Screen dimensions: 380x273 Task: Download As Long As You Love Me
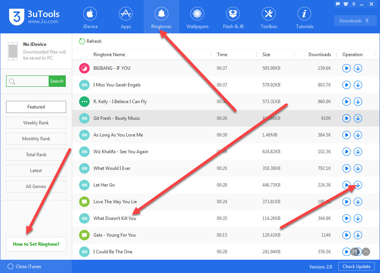(x=358, y=135)
